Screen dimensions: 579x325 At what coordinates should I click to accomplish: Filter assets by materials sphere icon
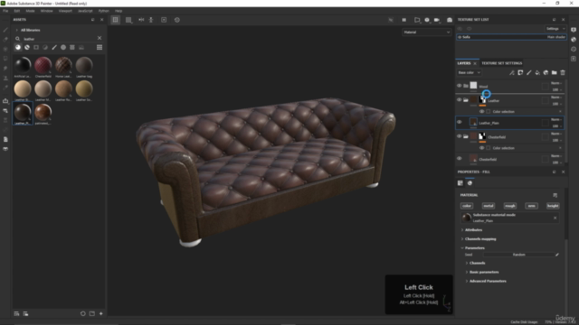[18, 47]
